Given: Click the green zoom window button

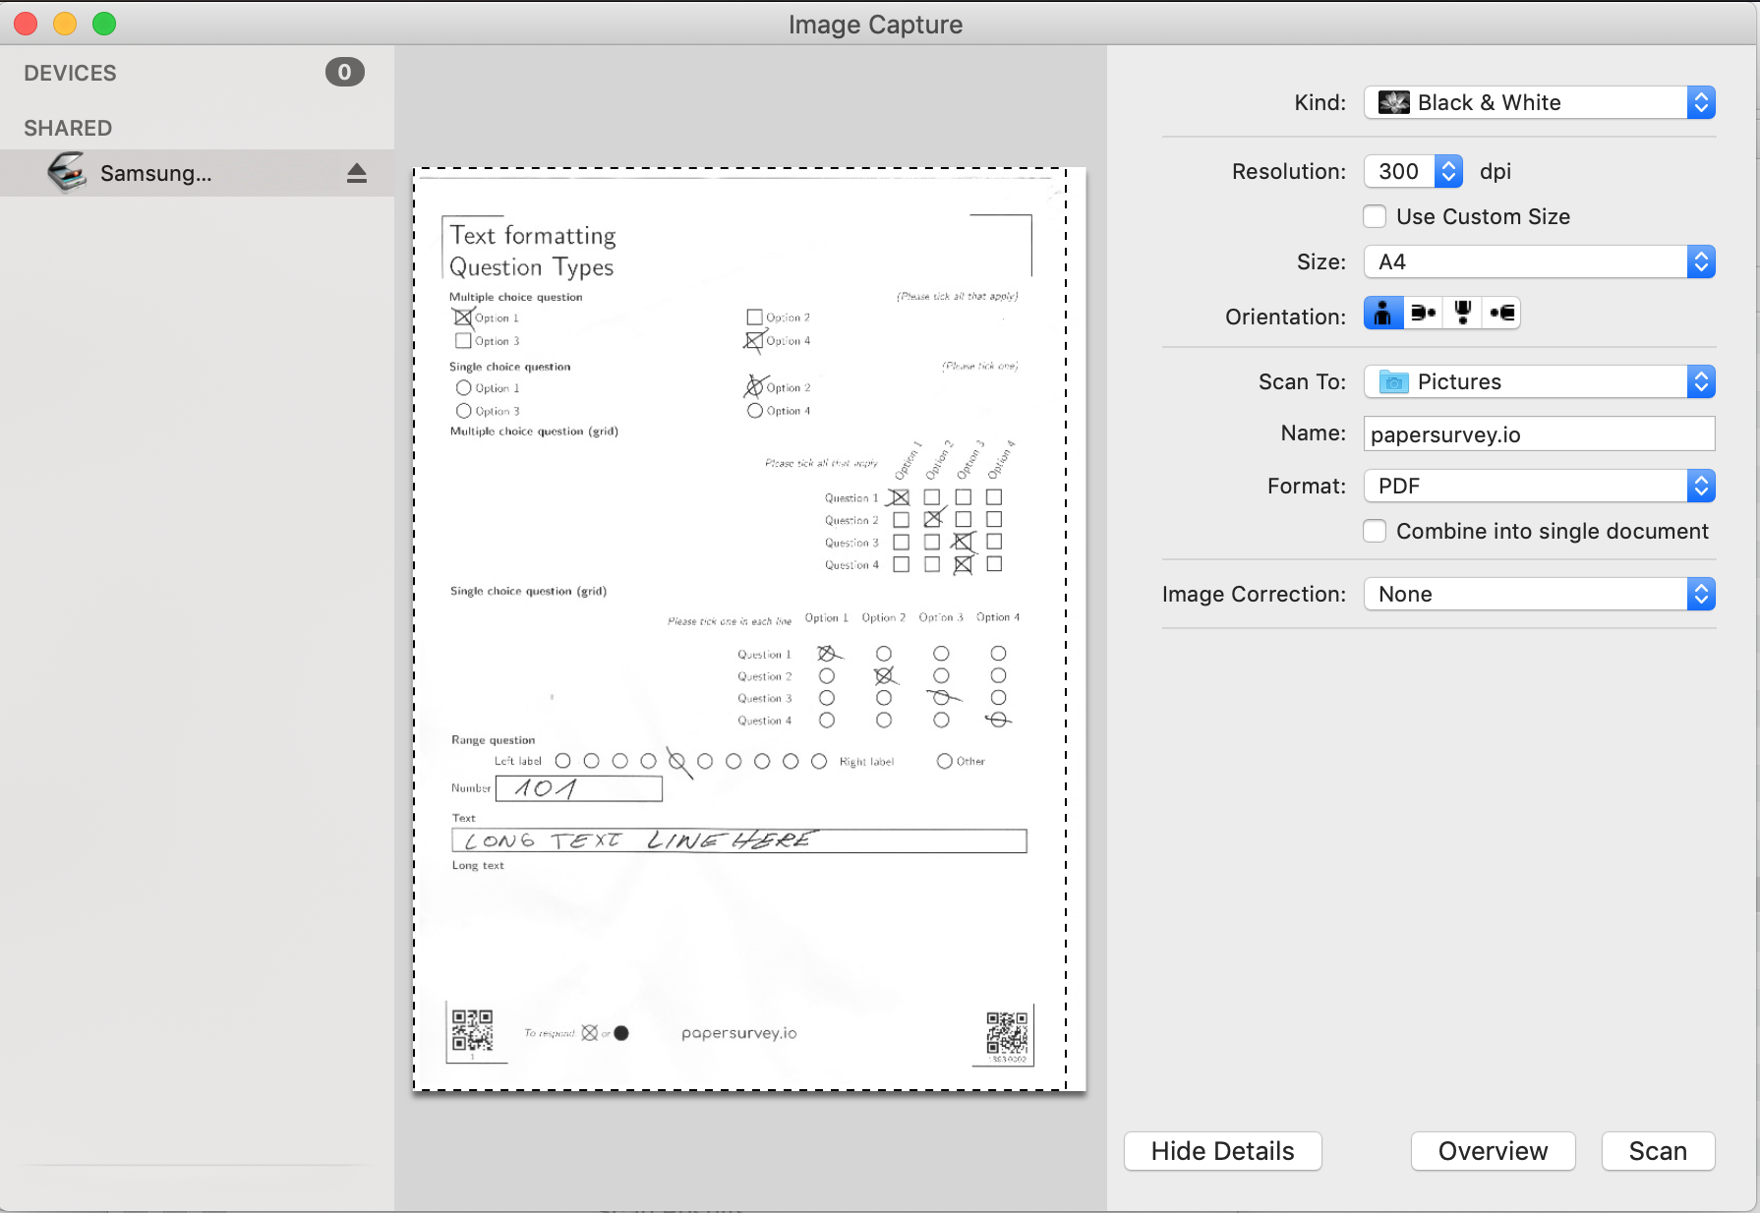Looking at the screenshot, I should 104,24.
